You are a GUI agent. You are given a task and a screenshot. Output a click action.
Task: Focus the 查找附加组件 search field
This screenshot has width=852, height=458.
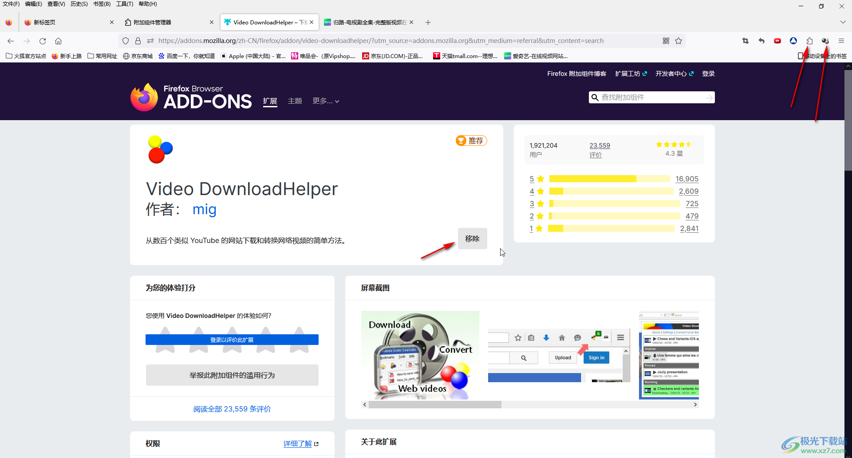pyautogui.click(x=651, y=97)
